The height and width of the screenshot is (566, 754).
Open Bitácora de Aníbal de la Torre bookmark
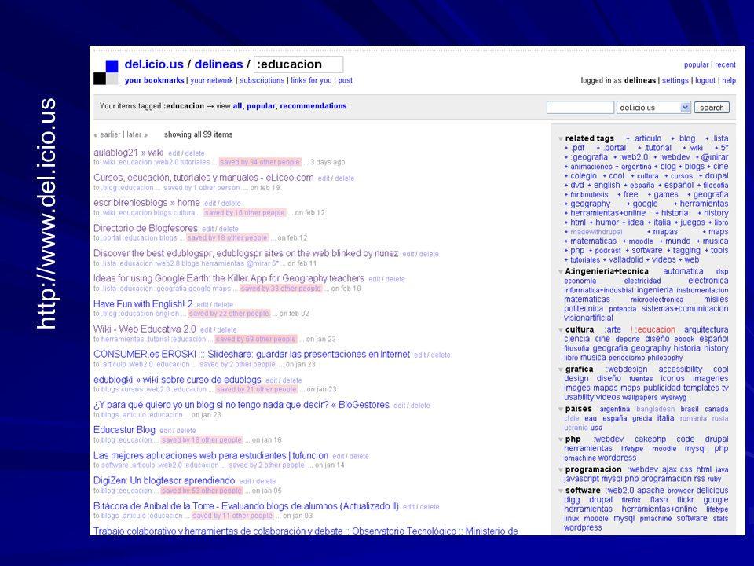[x=246, y=505]
